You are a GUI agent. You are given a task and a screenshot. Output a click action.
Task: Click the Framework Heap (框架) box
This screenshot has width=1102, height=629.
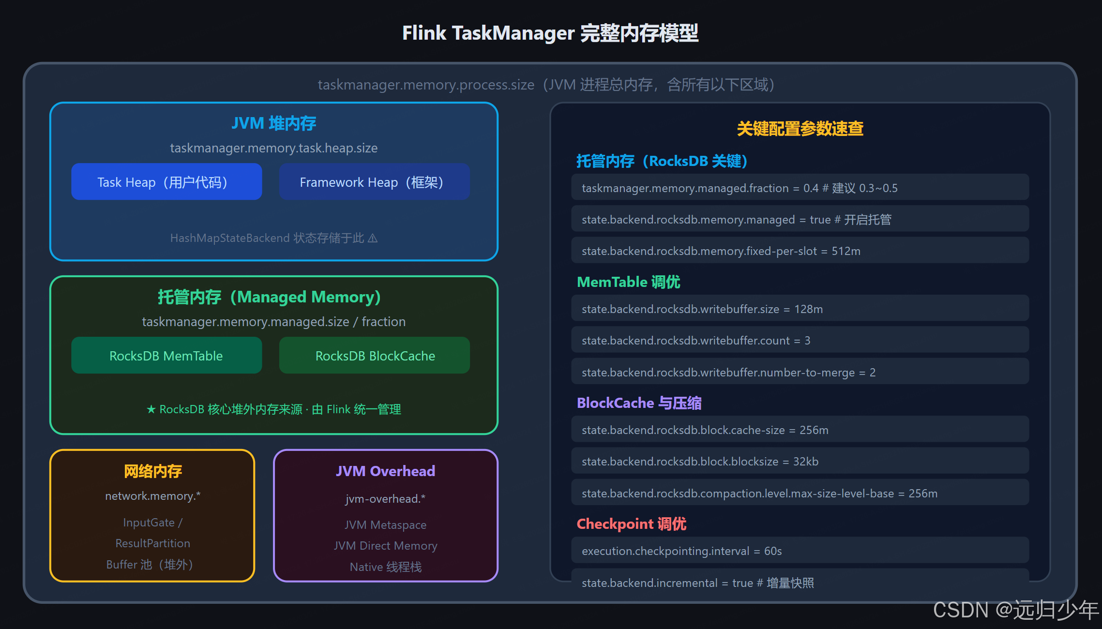coord(374,182)
